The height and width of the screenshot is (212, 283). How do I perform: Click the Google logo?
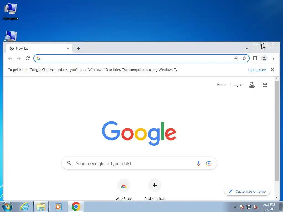139,133
